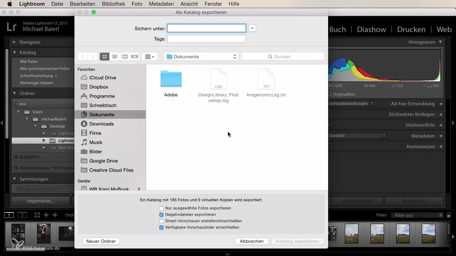Open Musik in sidebar

pos(96,142)
